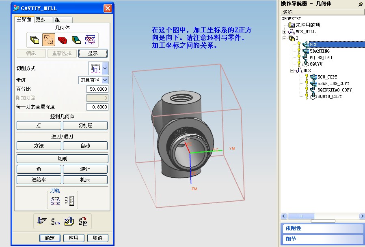Click the navigator pin icon
The image size is (365, 247).
tap(361, 4)
